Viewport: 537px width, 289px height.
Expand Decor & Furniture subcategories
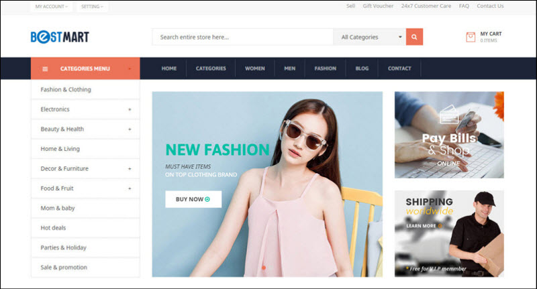[x=130, y=168]
